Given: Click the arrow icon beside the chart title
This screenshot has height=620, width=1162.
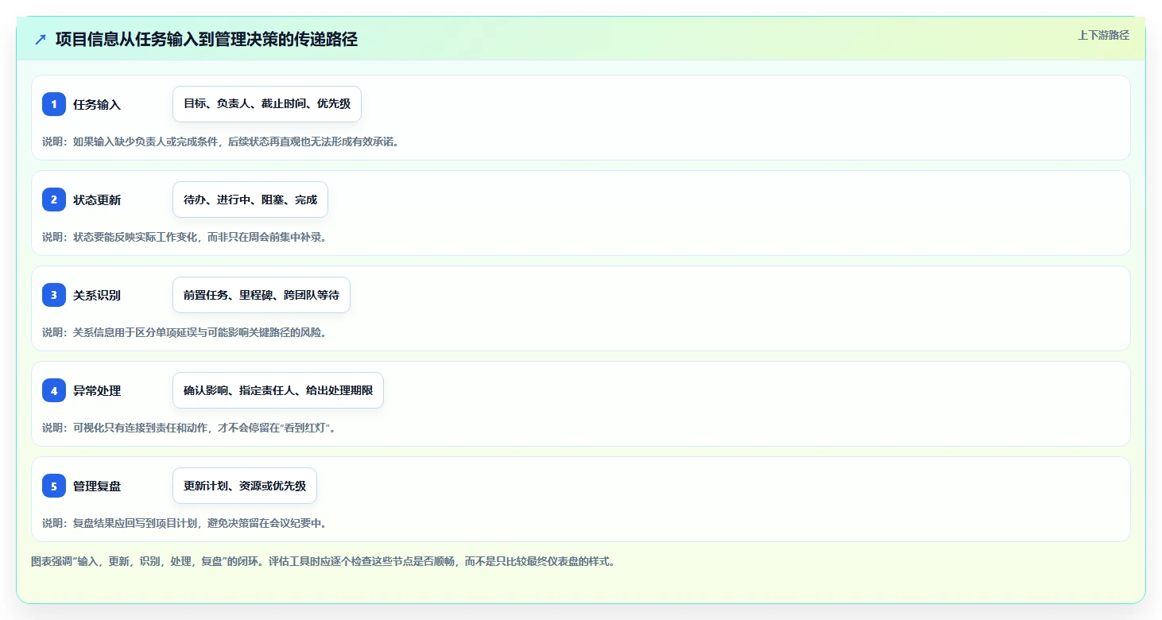Looking at the screenshot, I should click(x=41, y=39).
